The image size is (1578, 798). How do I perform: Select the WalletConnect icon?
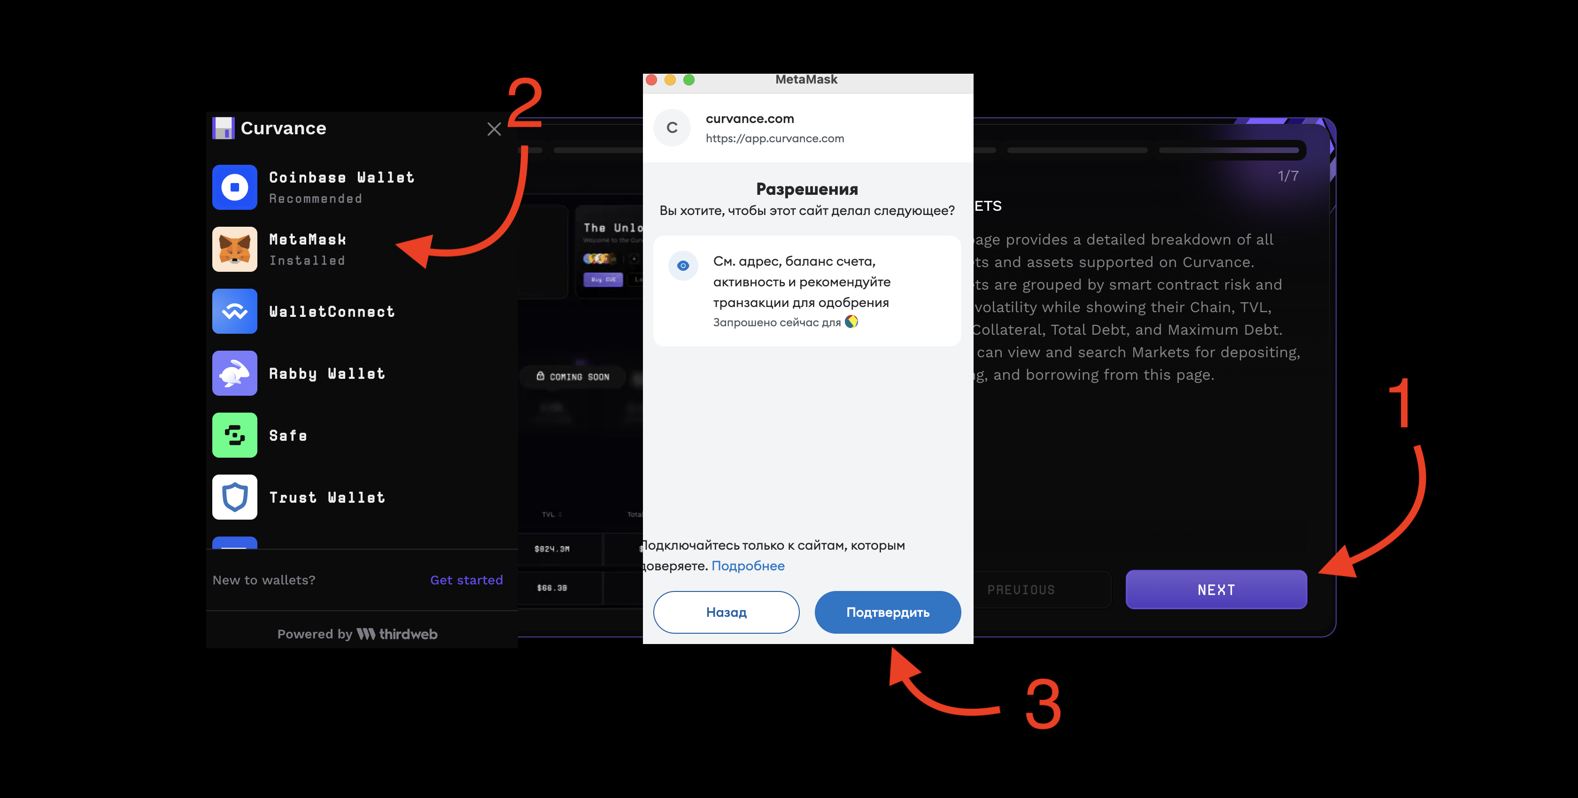coord(235,311)
